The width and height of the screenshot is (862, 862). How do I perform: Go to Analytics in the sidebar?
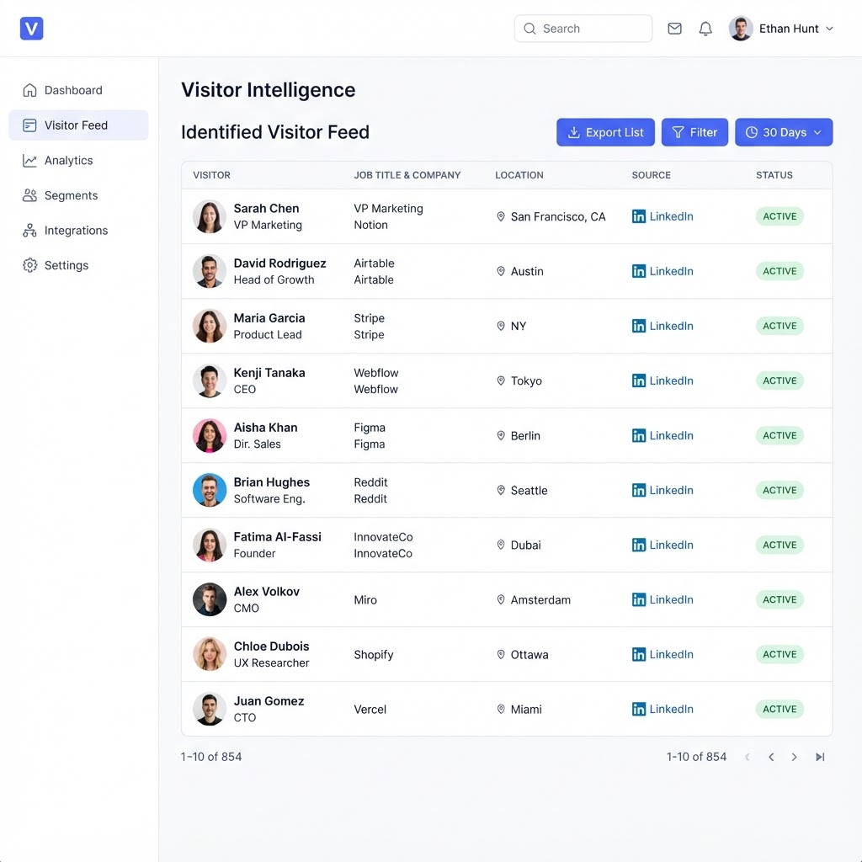(78, 161)
